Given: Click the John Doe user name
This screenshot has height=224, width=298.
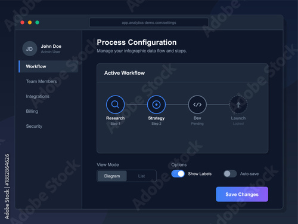Looking at the screenshot, I should 51,46.
